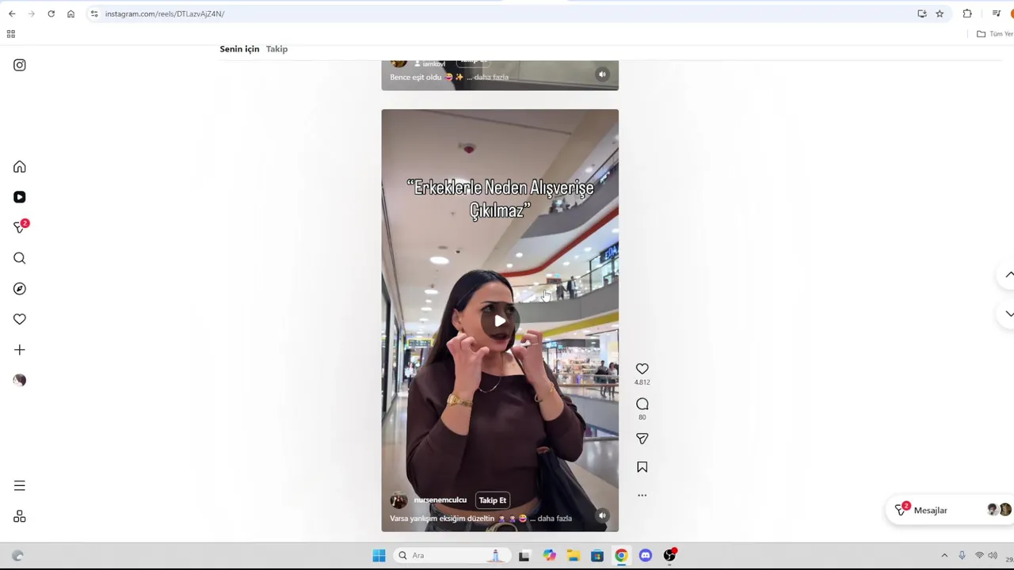Bookmark this page with star icon
This screenshot has height=570, width=1014.
pos(940,13)
